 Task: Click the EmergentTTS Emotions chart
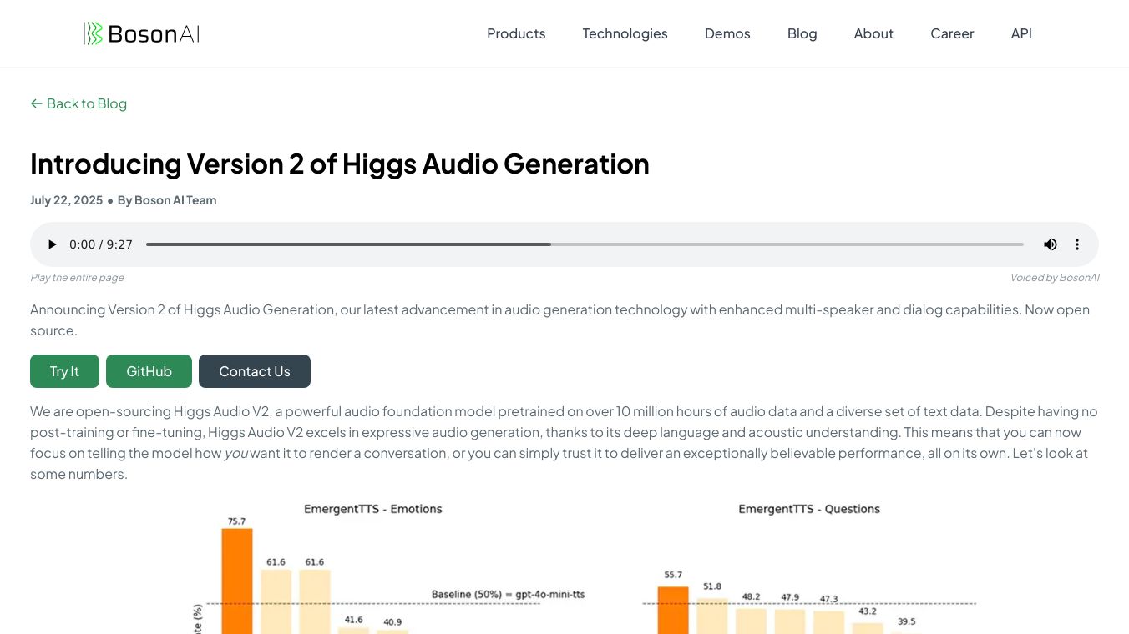tap(372, 567)
